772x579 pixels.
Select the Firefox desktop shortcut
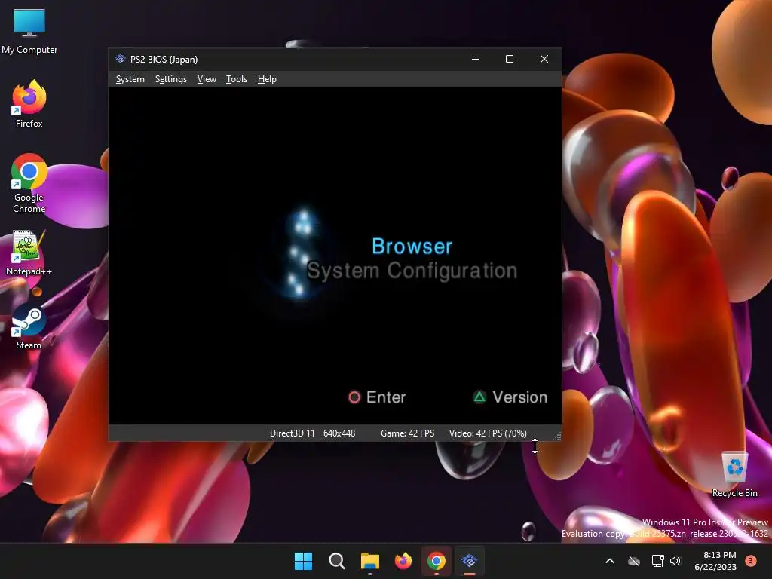[29, 104]
